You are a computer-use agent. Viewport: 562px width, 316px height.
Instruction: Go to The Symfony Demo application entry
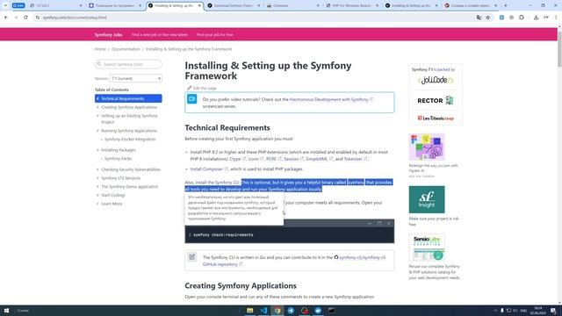[129, 187]
